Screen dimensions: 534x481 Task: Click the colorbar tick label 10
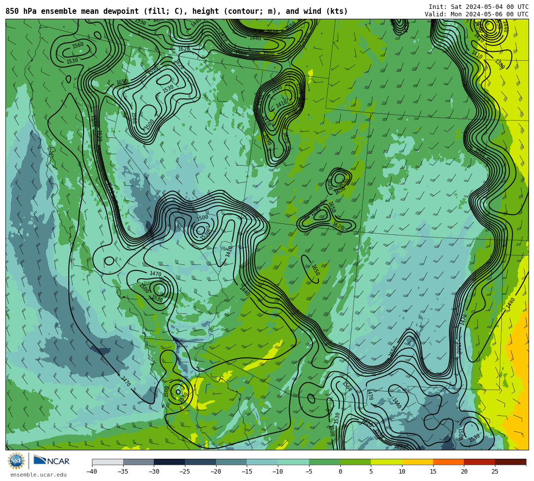pos(402,472)
